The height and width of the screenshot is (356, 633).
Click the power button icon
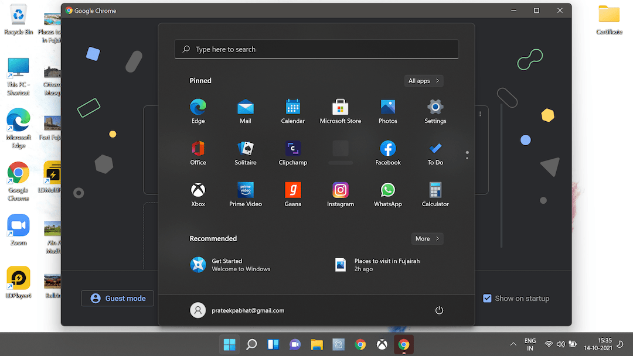439,310
